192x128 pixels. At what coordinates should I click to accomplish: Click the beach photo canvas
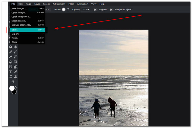114,78
